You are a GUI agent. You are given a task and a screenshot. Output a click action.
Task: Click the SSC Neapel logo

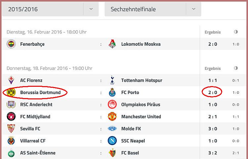[112, 141]
